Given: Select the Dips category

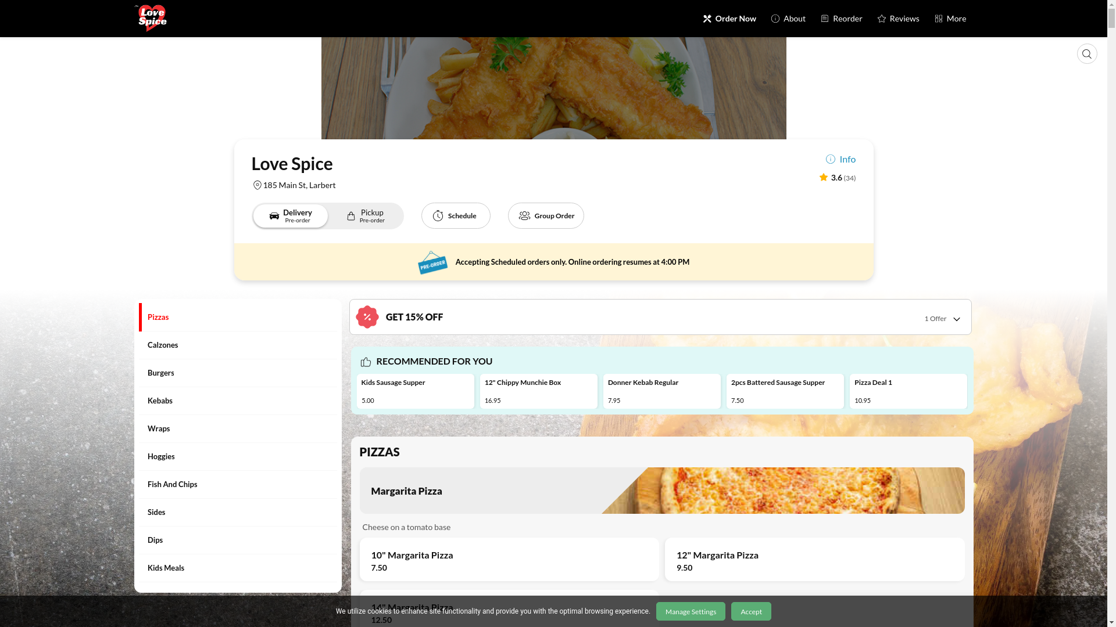Looking at the screenshot, I should pos(238,540).
